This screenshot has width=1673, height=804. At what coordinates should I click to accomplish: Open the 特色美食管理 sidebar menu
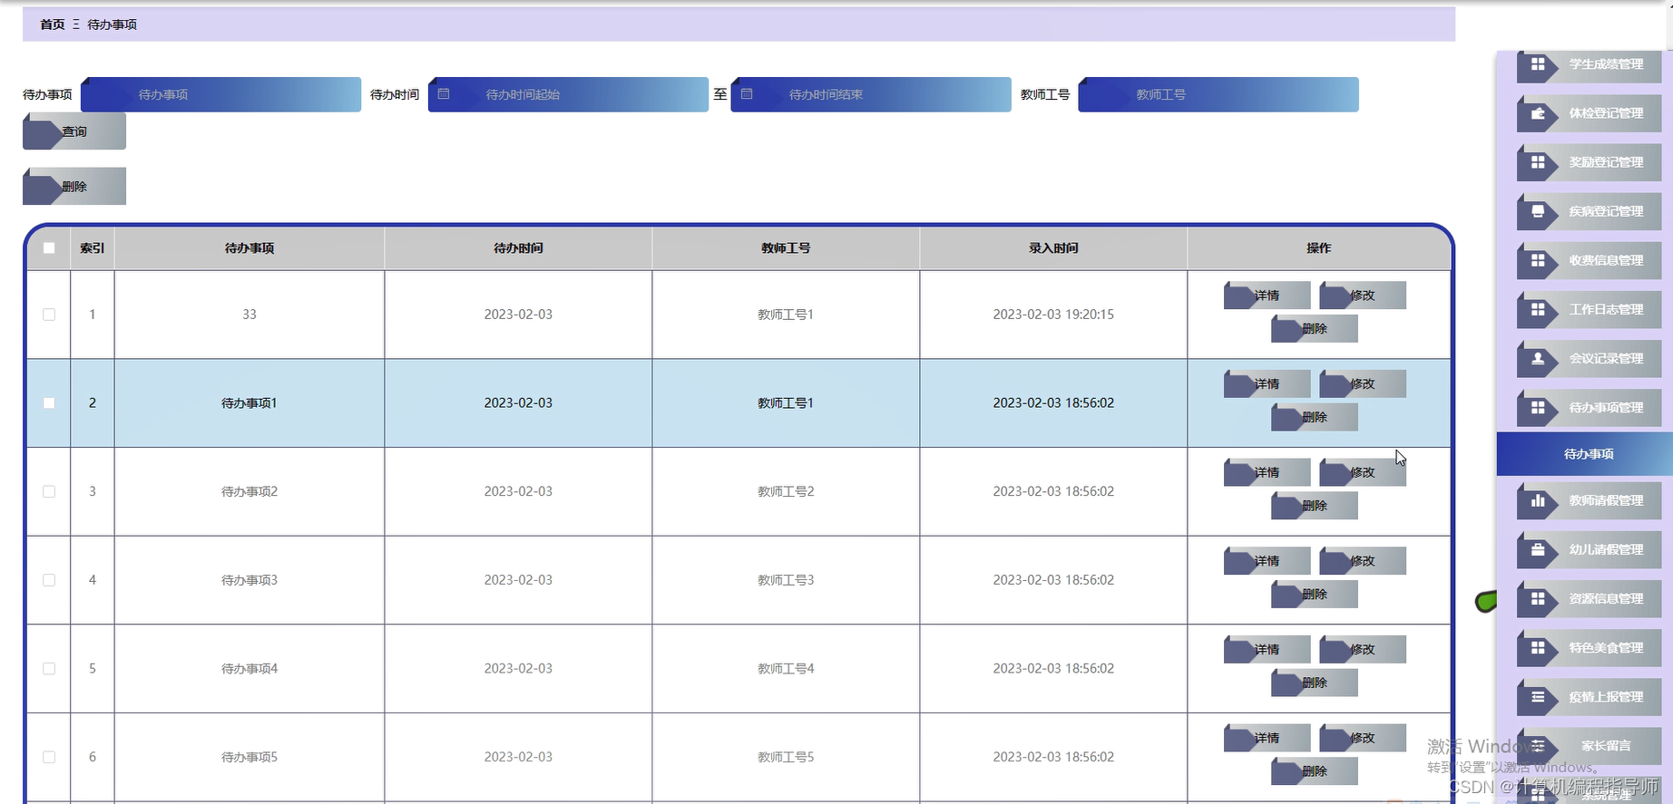(1589, 648)
